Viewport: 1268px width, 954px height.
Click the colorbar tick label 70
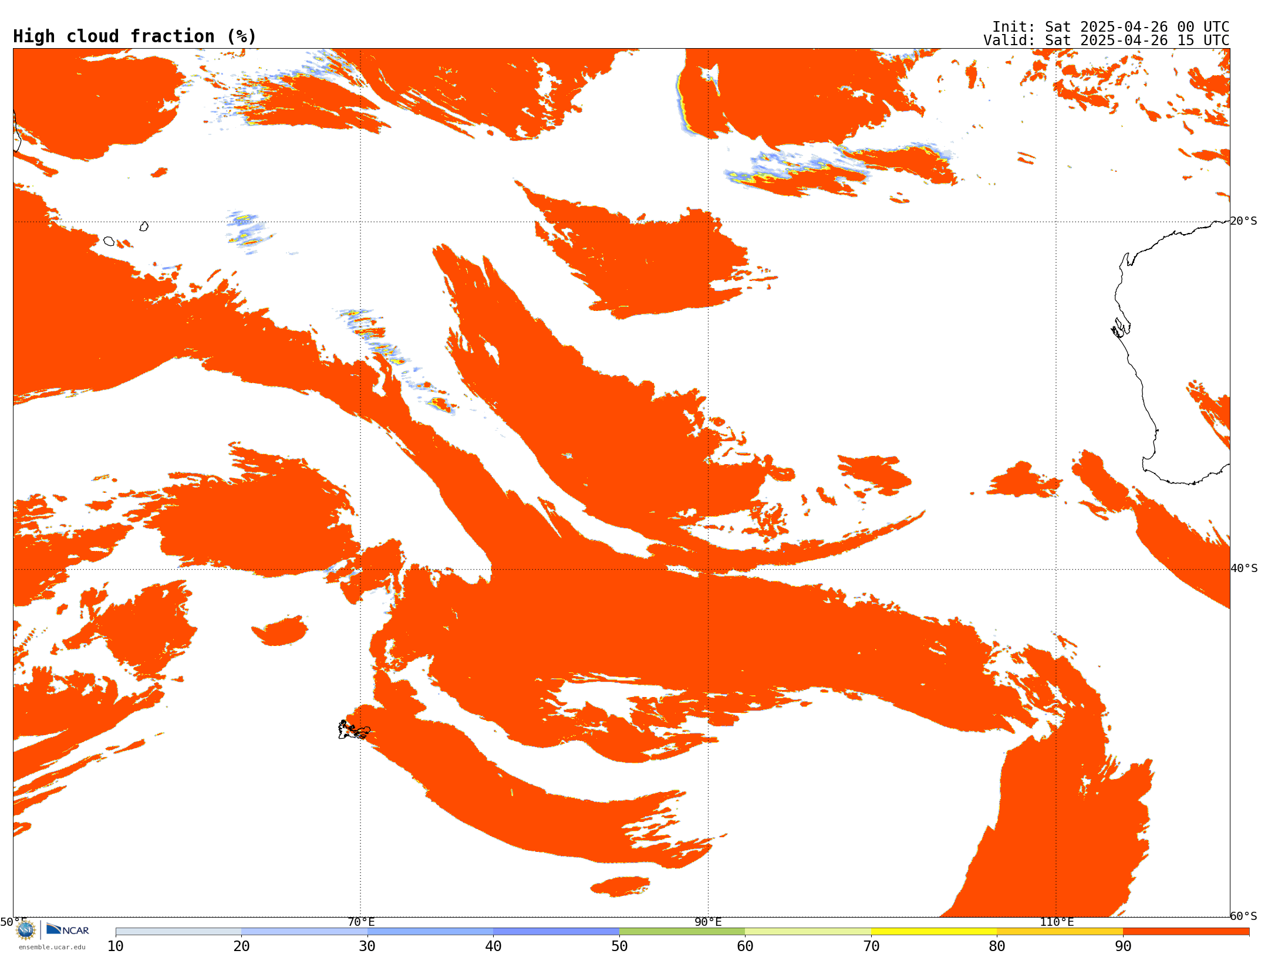point(871,946)
